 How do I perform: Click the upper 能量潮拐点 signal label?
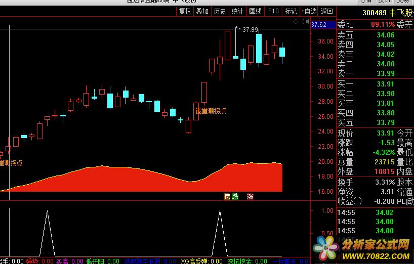click(211, 110)
